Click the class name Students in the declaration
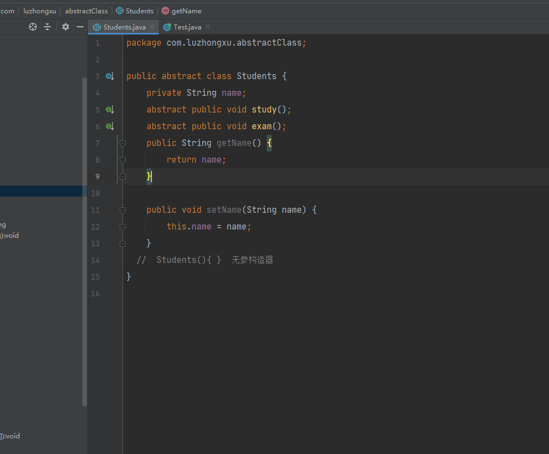 [x=257, y=76]
